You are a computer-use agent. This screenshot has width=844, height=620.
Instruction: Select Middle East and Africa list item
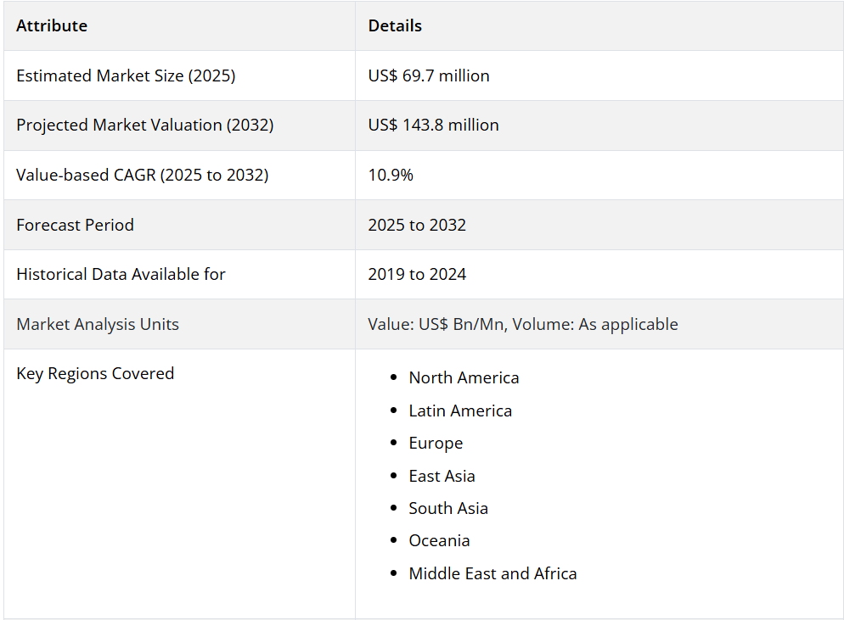(x=492, y=573)
